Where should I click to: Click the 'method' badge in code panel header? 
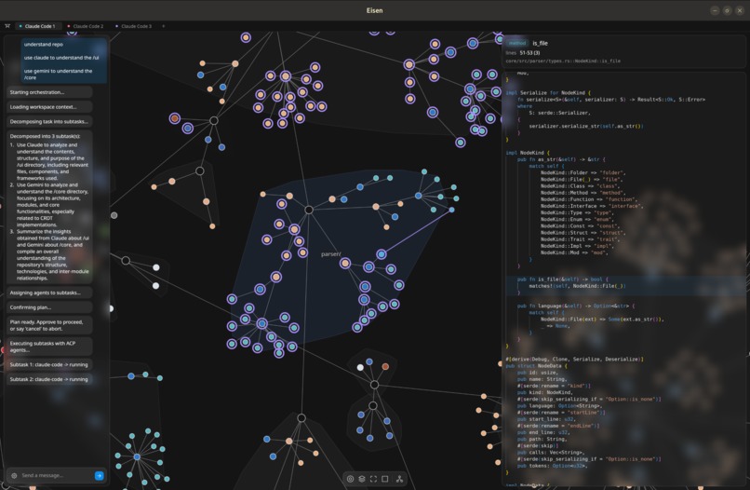click(517, 43)
